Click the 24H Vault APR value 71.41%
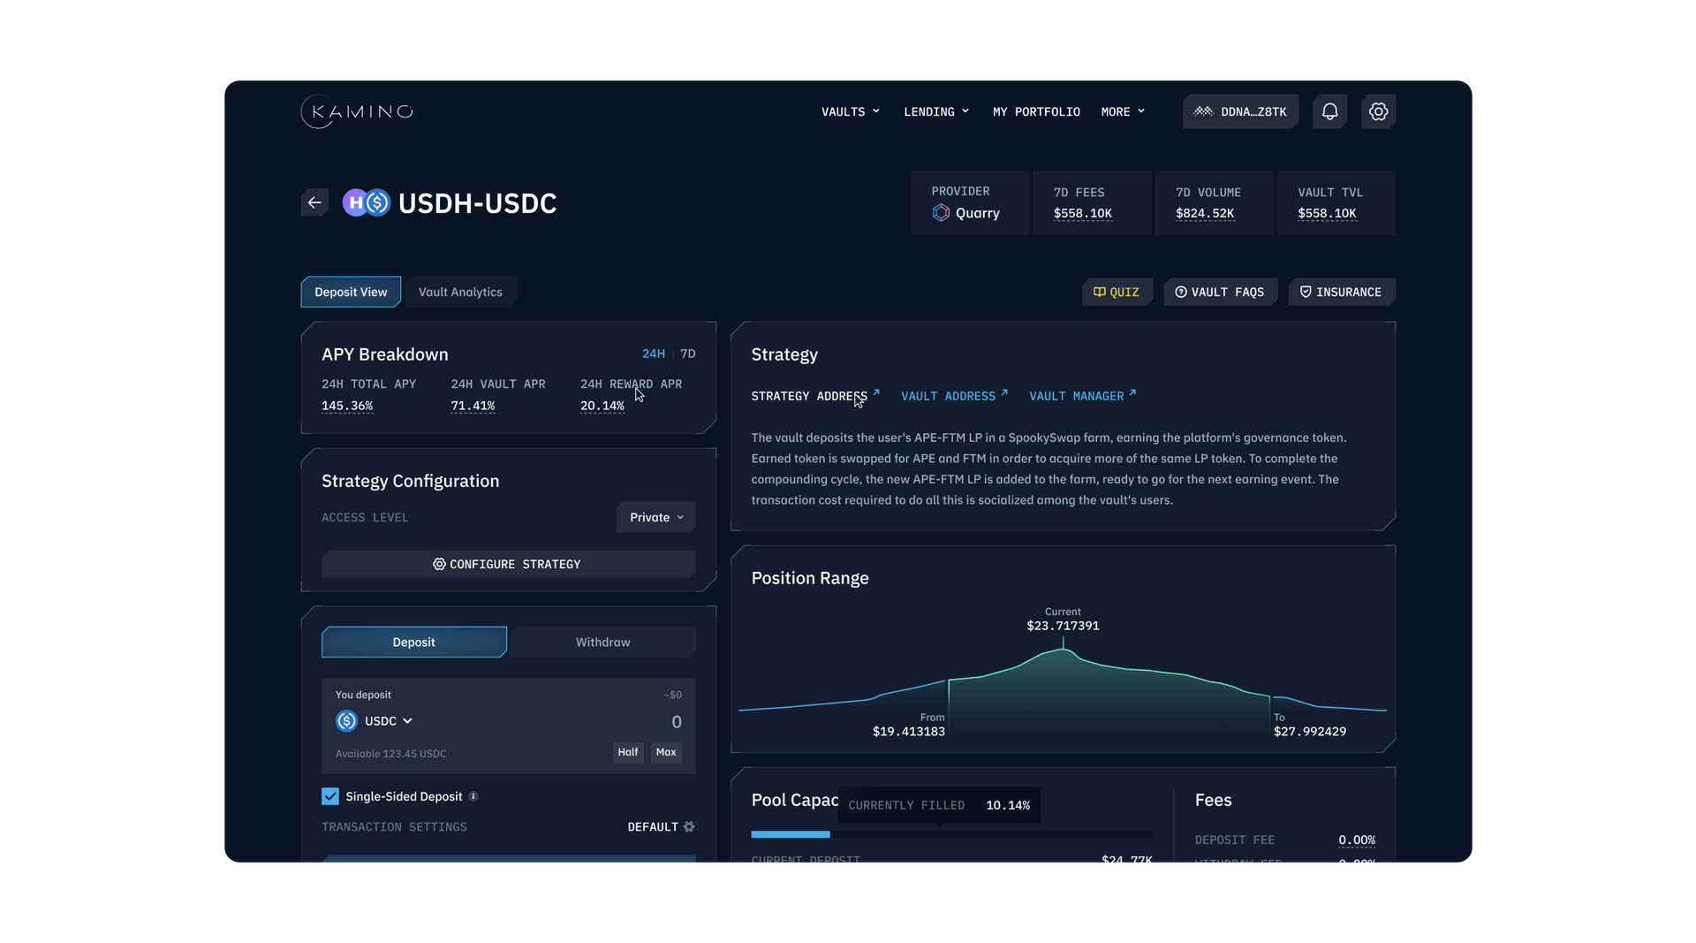Viewport: 1696px width, 943px height. click(x=473, y=406)
